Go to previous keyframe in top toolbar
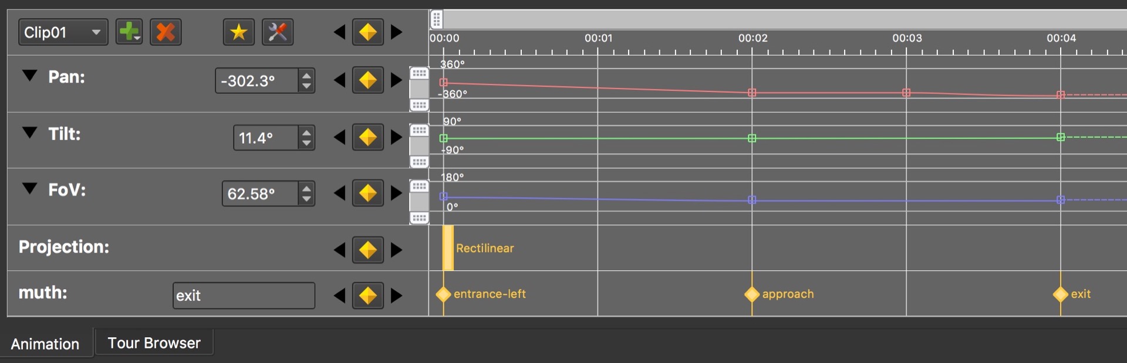 pyautogui.click(x=339, y=32)
